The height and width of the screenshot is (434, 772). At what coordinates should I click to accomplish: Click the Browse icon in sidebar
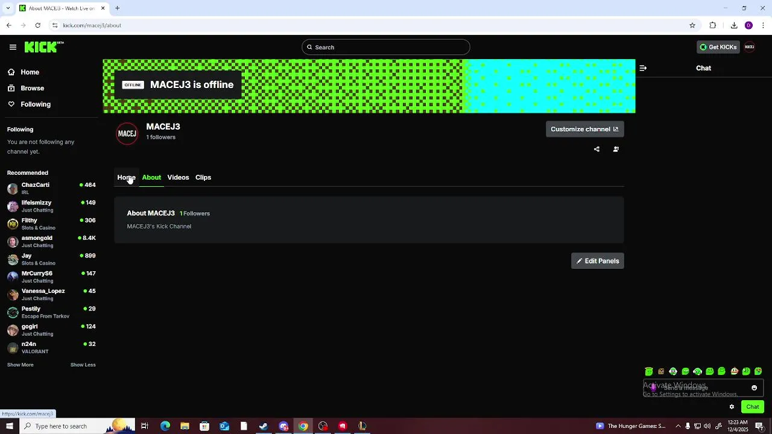coord(11,88)
